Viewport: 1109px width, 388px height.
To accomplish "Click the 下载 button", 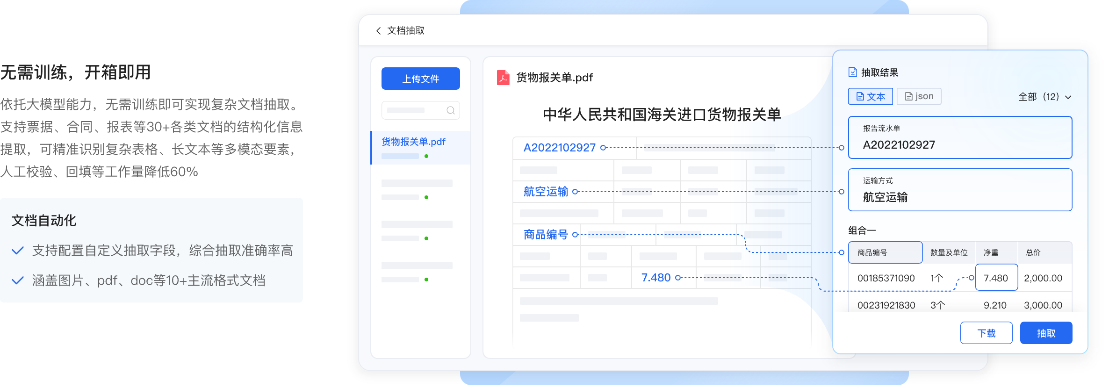I will coord(987,333).
